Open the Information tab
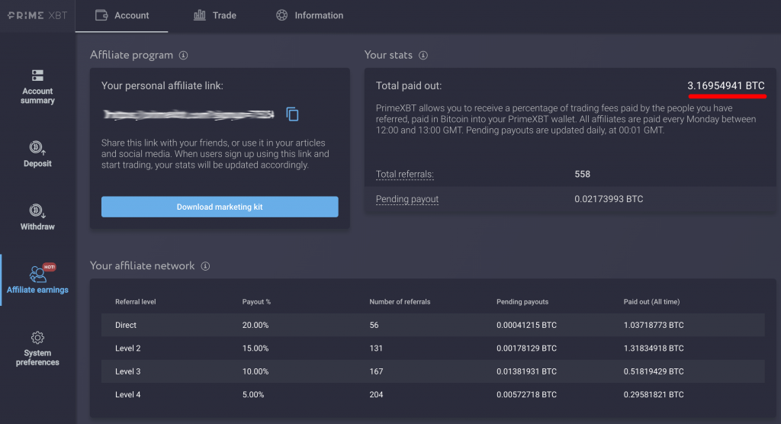781x424 pixels. [x=310, y=16]
